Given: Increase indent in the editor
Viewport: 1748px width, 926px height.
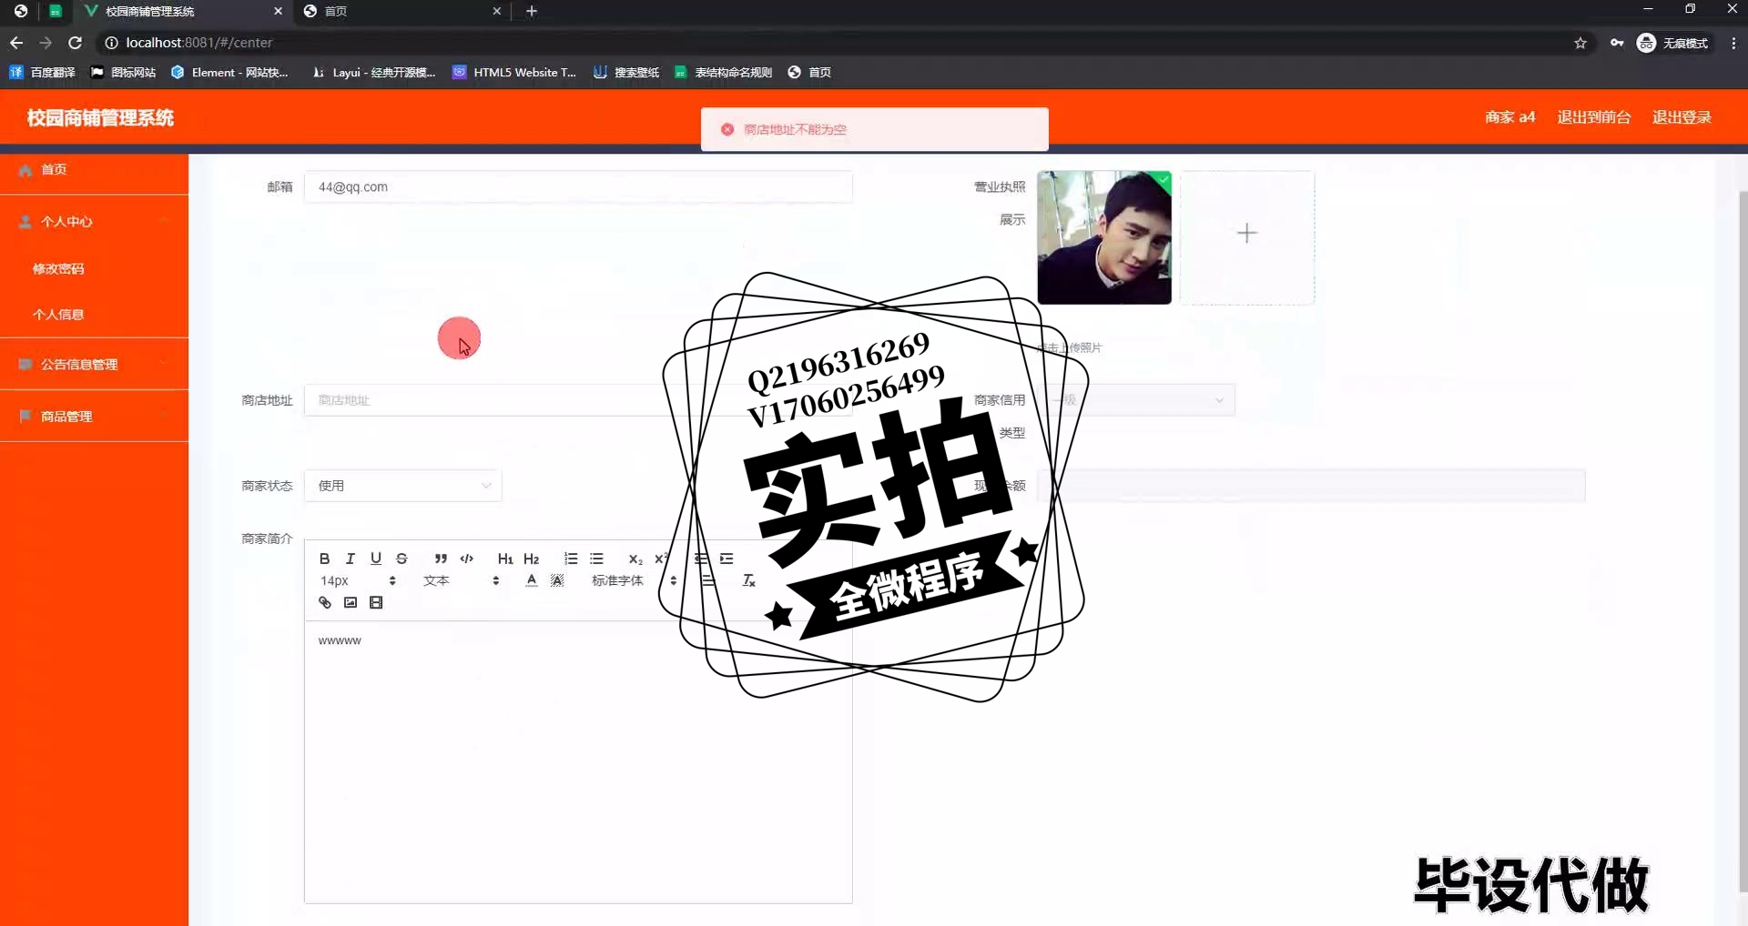Looking at the screenshot, I should pyautogui.click(x=727, y=559).
